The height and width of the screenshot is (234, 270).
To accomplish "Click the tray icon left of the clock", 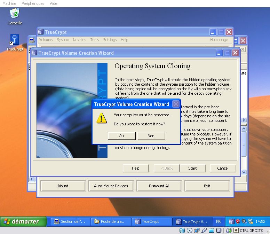I will point(251,221).
